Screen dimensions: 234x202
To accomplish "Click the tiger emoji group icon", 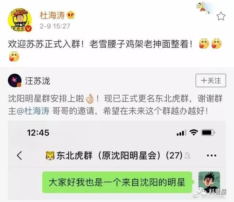I will coord(50,156).
